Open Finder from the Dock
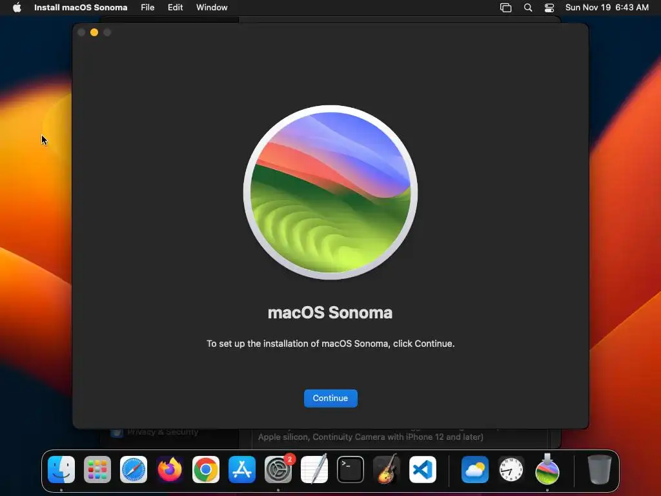661x496 pixels. click(61, 470)
